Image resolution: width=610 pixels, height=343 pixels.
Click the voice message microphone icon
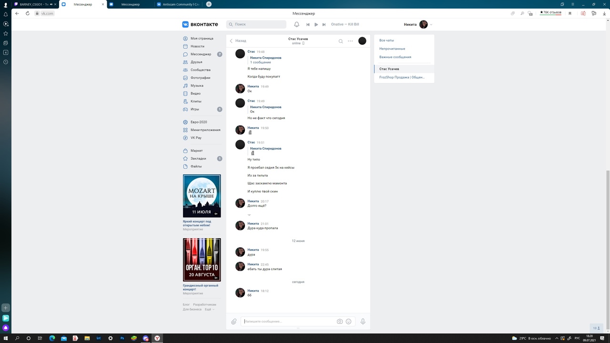pyautogui.click(x=363, y=322)
